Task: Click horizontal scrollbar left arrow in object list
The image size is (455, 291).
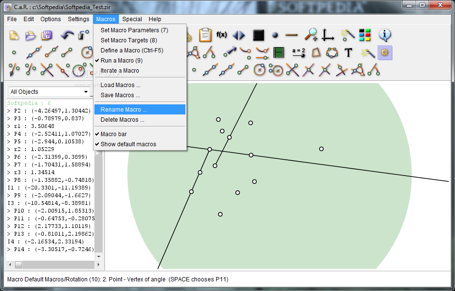Action: click(11, 265)
